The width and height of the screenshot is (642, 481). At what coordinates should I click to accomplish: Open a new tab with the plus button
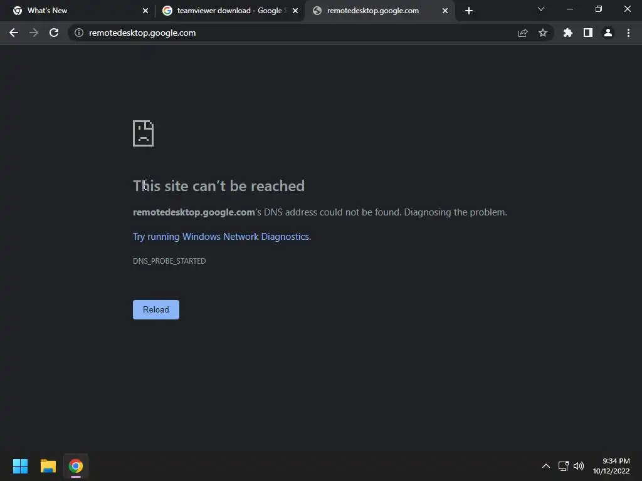[469, 11]
